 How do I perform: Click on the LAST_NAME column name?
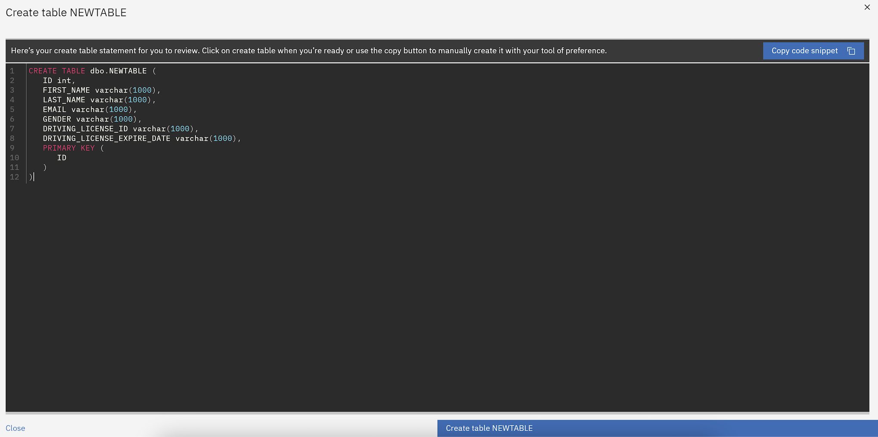click(64, 100)
